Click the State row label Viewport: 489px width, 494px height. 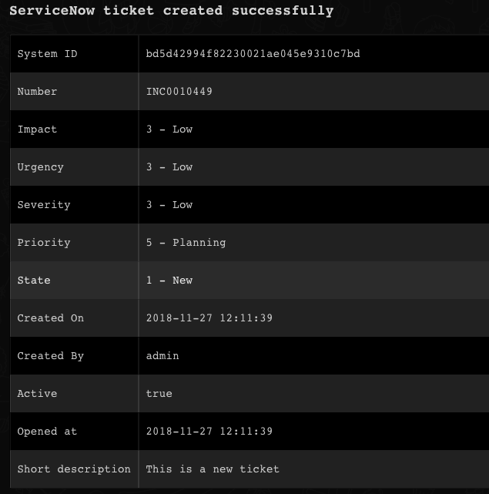point(34,281)
